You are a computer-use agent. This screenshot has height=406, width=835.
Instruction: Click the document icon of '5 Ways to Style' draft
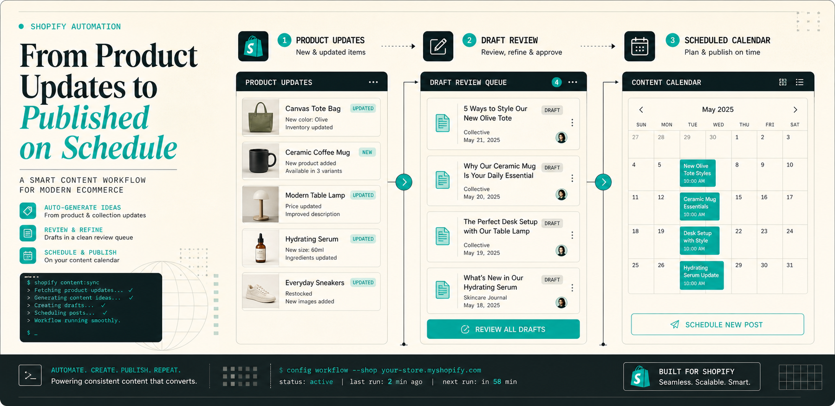click(443, 123)
